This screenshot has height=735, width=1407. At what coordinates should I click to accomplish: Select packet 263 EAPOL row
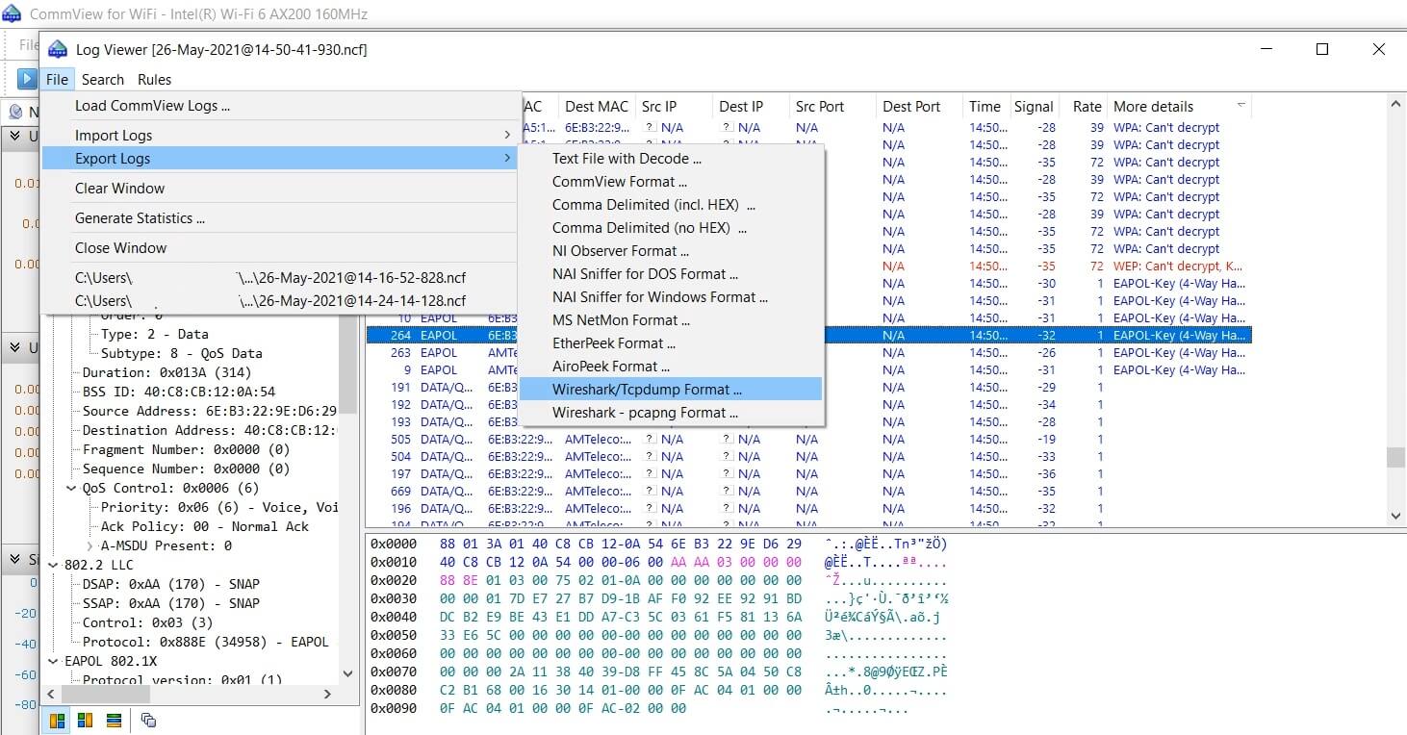808,353
